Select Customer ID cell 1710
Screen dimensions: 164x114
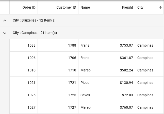click(x=58, y=70)
